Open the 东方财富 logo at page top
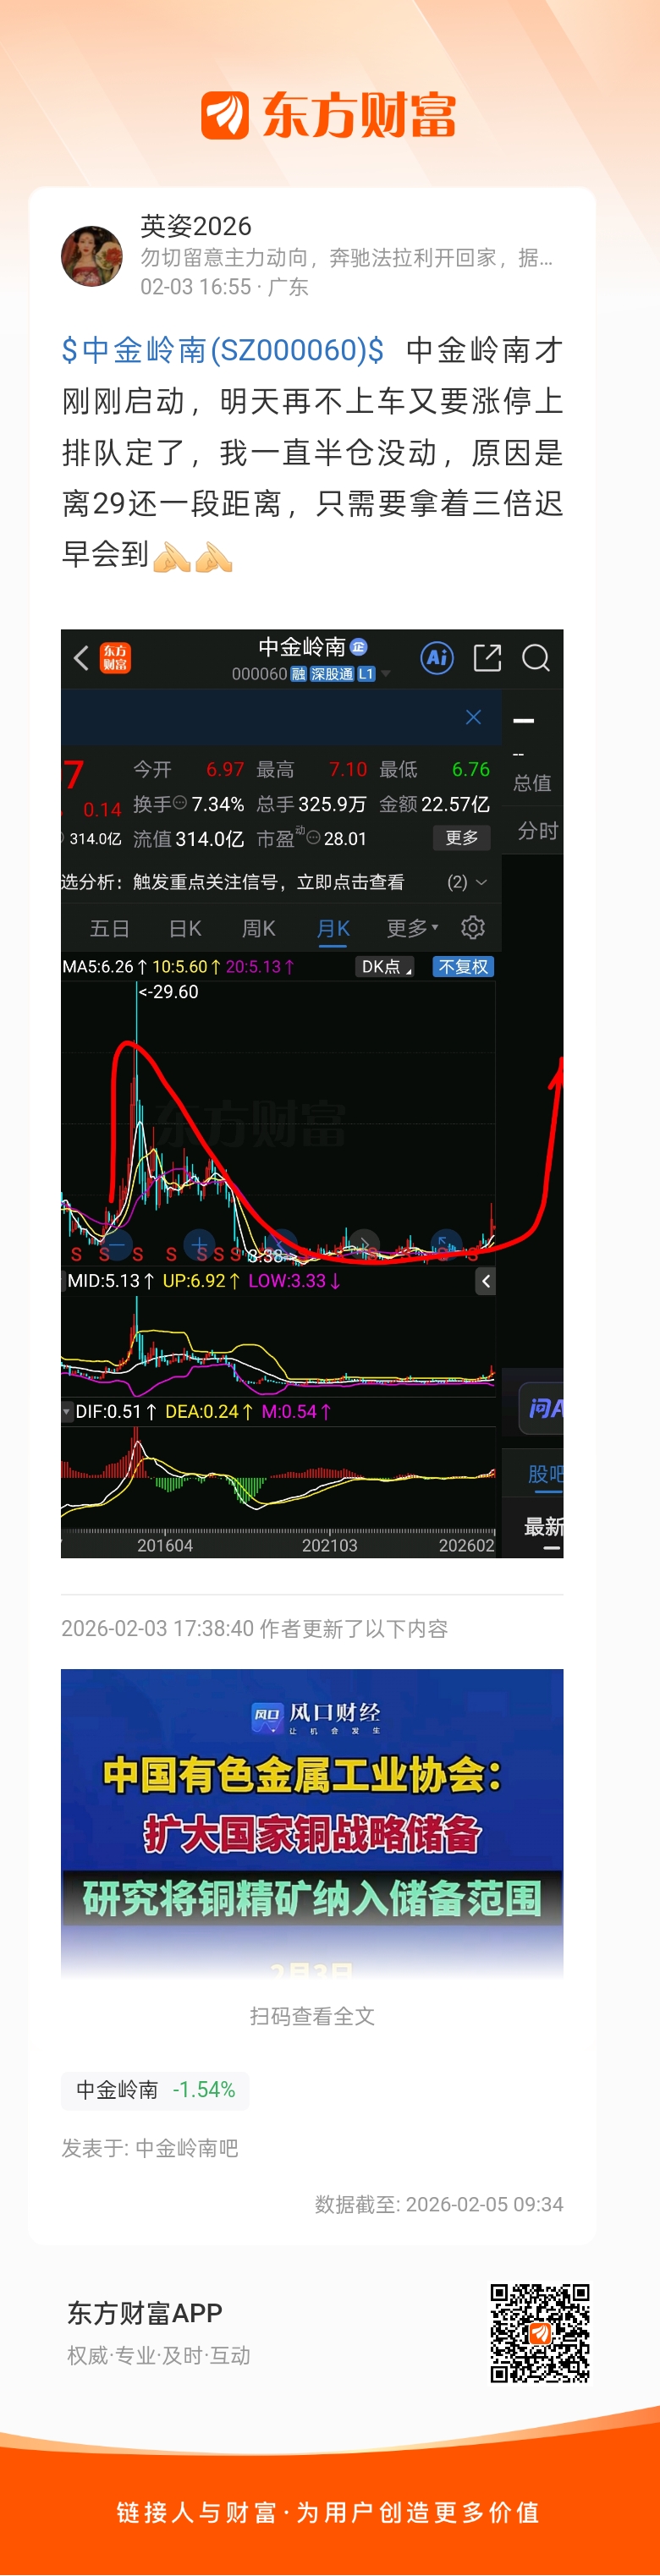 329,115
